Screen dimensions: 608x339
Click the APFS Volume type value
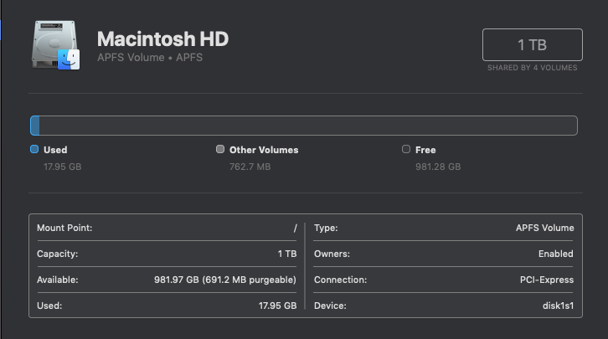(545, 228)
